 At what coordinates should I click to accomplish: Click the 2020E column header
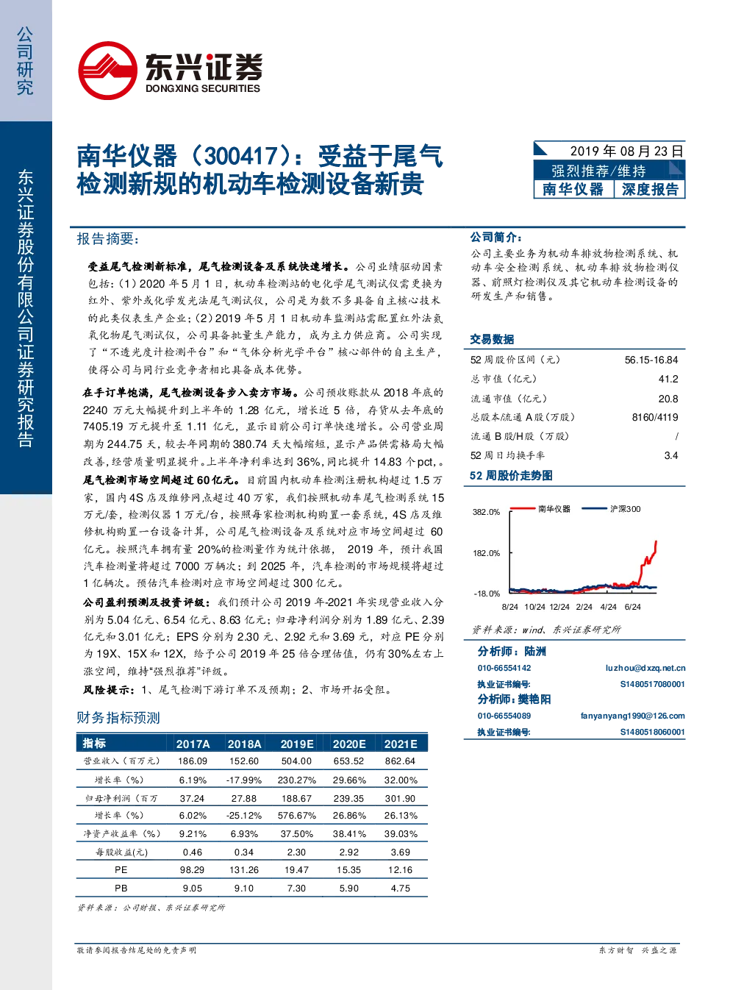(x=349, y=744)
